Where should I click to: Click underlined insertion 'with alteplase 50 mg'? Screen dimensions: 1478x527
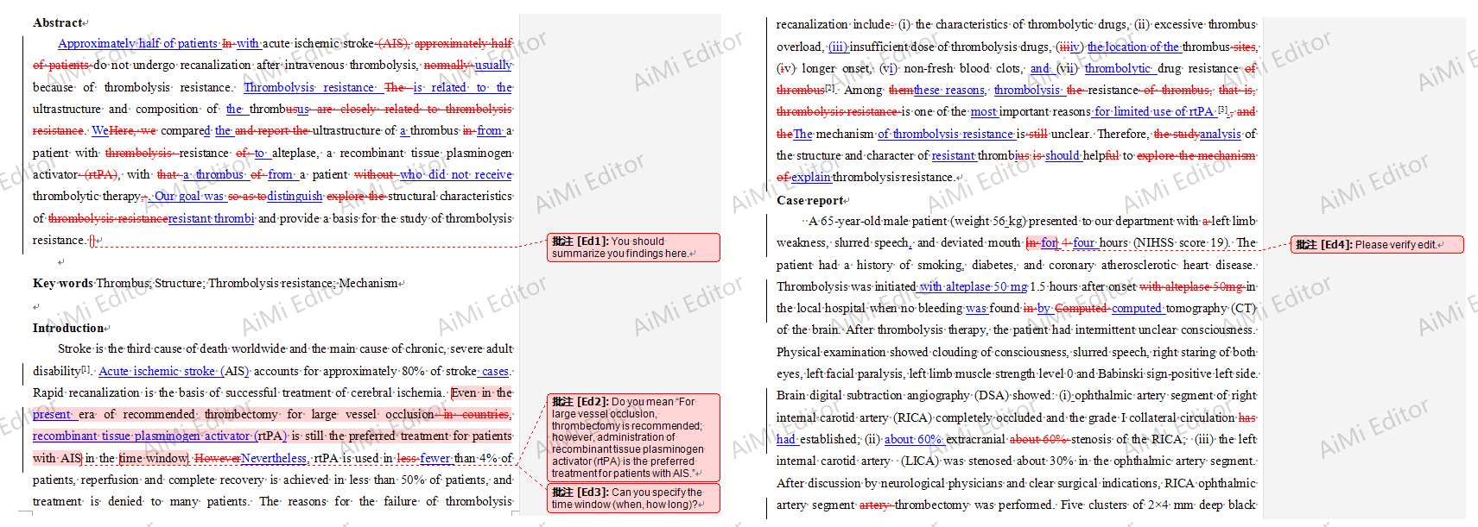[974, 286]
